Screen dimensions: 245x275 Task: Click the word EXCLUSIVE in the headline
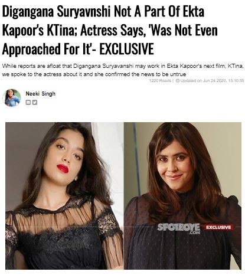tap(126, 49)
